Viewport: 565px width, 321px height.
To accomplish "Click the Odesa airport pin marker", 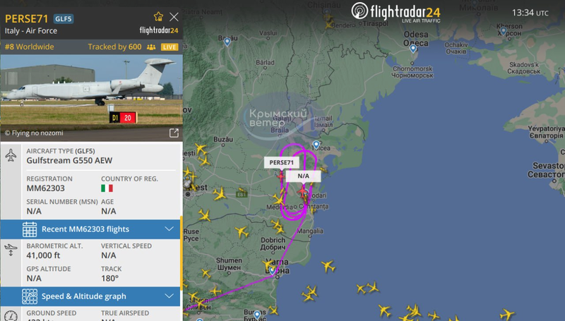I will pos(413,48).
